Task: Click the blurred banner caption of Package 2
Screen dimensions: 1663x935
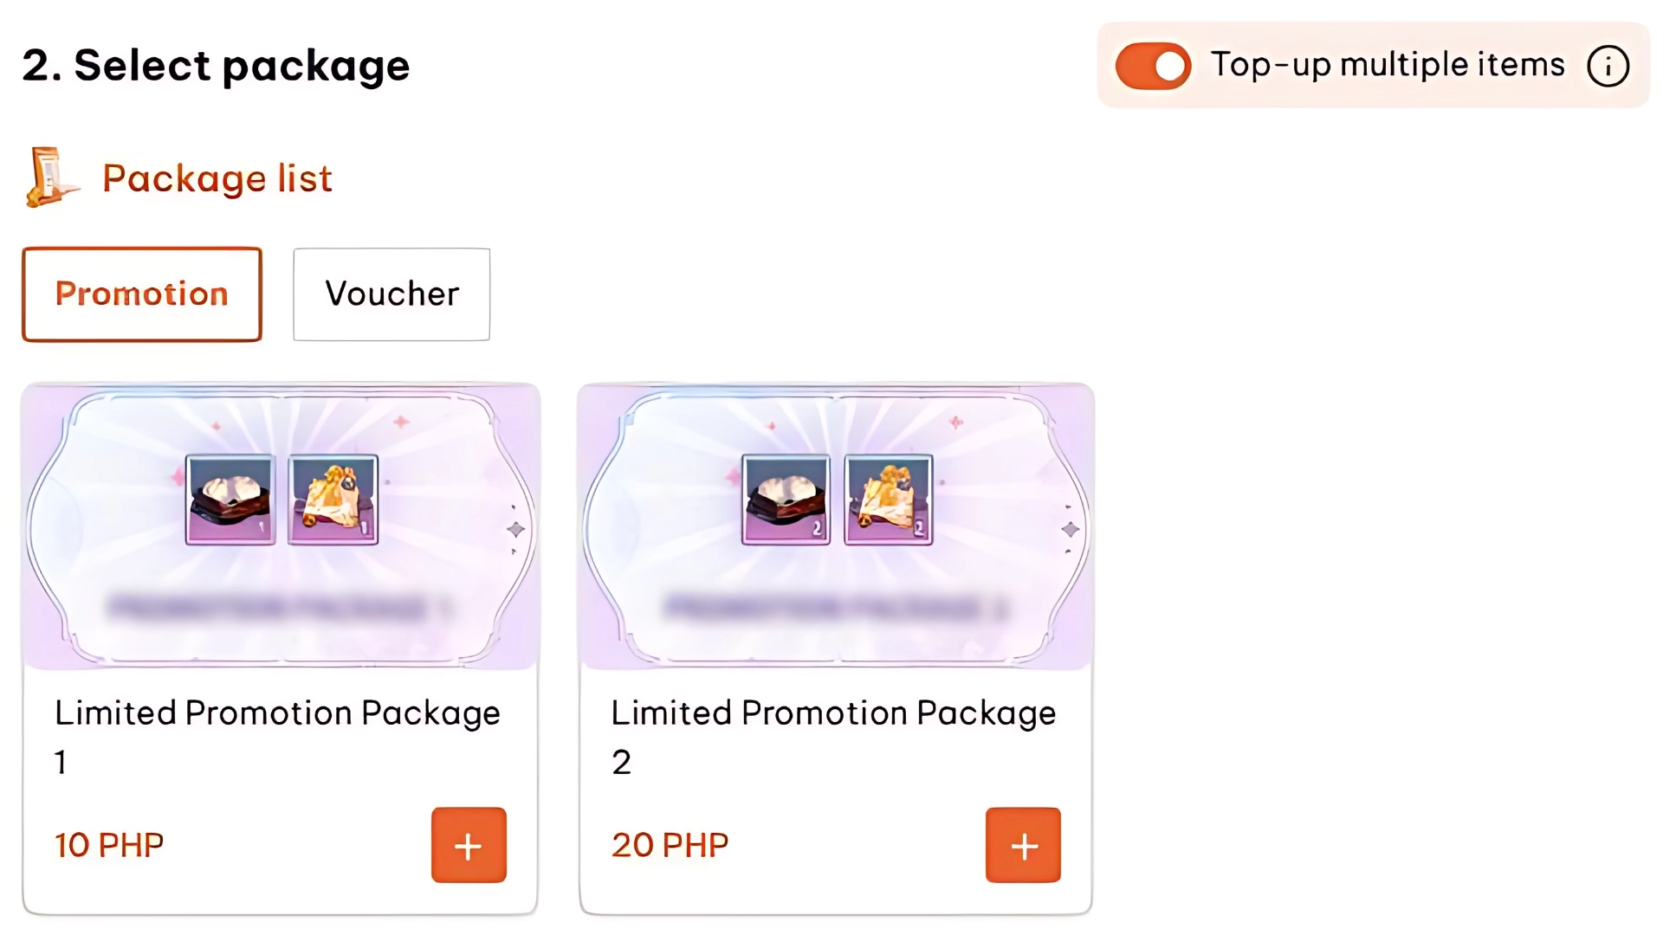Action: pyautogui.click(x=835, y=608)
